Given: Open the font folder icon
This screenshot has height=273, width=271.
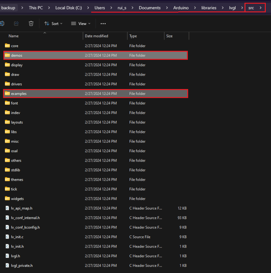Looking at the screenshot, I should 7,103.
